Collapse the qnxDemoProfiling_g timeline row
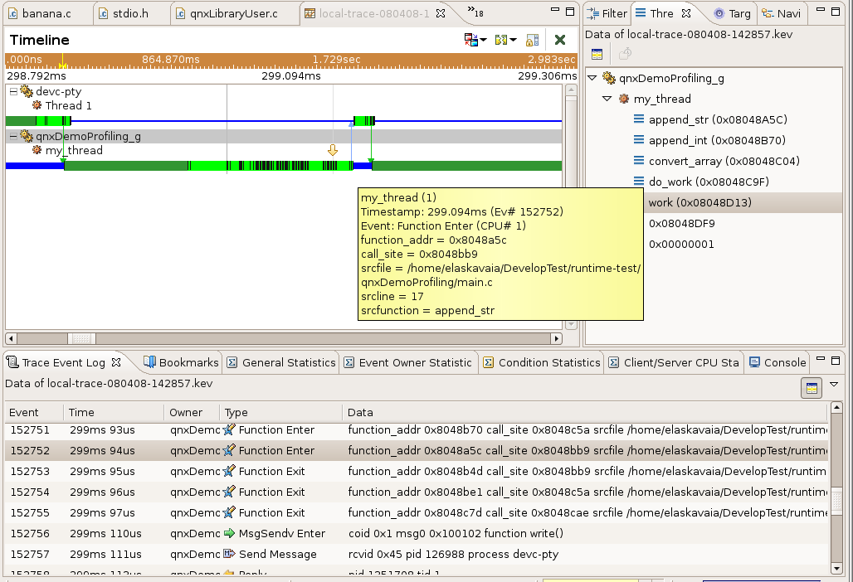The width and height of the screenshot is (853, 582). [x=12, y=136]
